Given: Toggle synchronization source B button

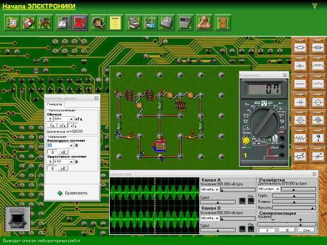Looking at the screenshot, I should click(287, 230).
